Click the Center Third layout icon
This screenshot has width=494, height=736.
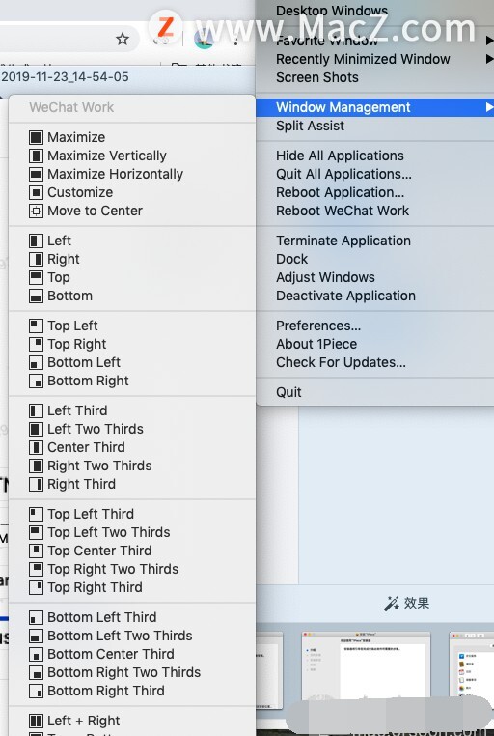click(x=36, y=447)
